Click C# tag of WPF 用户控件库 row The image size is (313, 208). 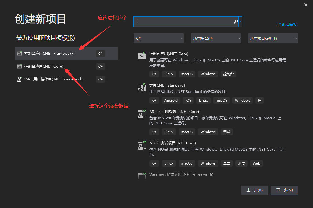pyautogui.click(x=100, y=79)
